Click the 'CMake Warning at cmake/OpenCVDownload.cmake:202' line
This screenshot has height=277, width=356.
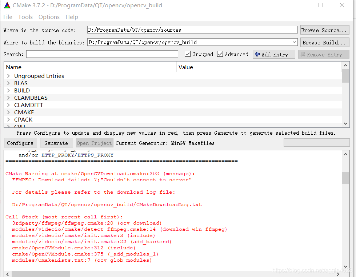100,174
